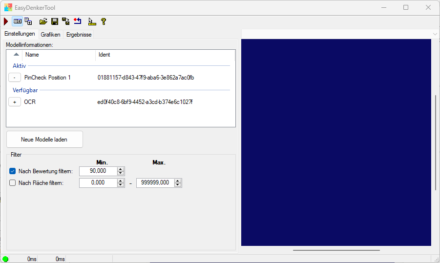Deactivate PinCheck Position 1 with minus button
Image resolution: width=440 pixels, height=263 pixels.
point(15,78)
